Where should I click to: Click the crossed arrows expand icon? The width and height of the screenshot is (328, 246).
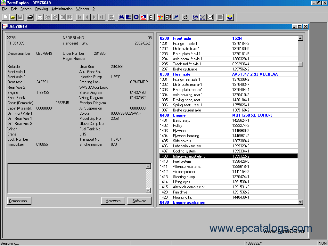tap(202, 17)
